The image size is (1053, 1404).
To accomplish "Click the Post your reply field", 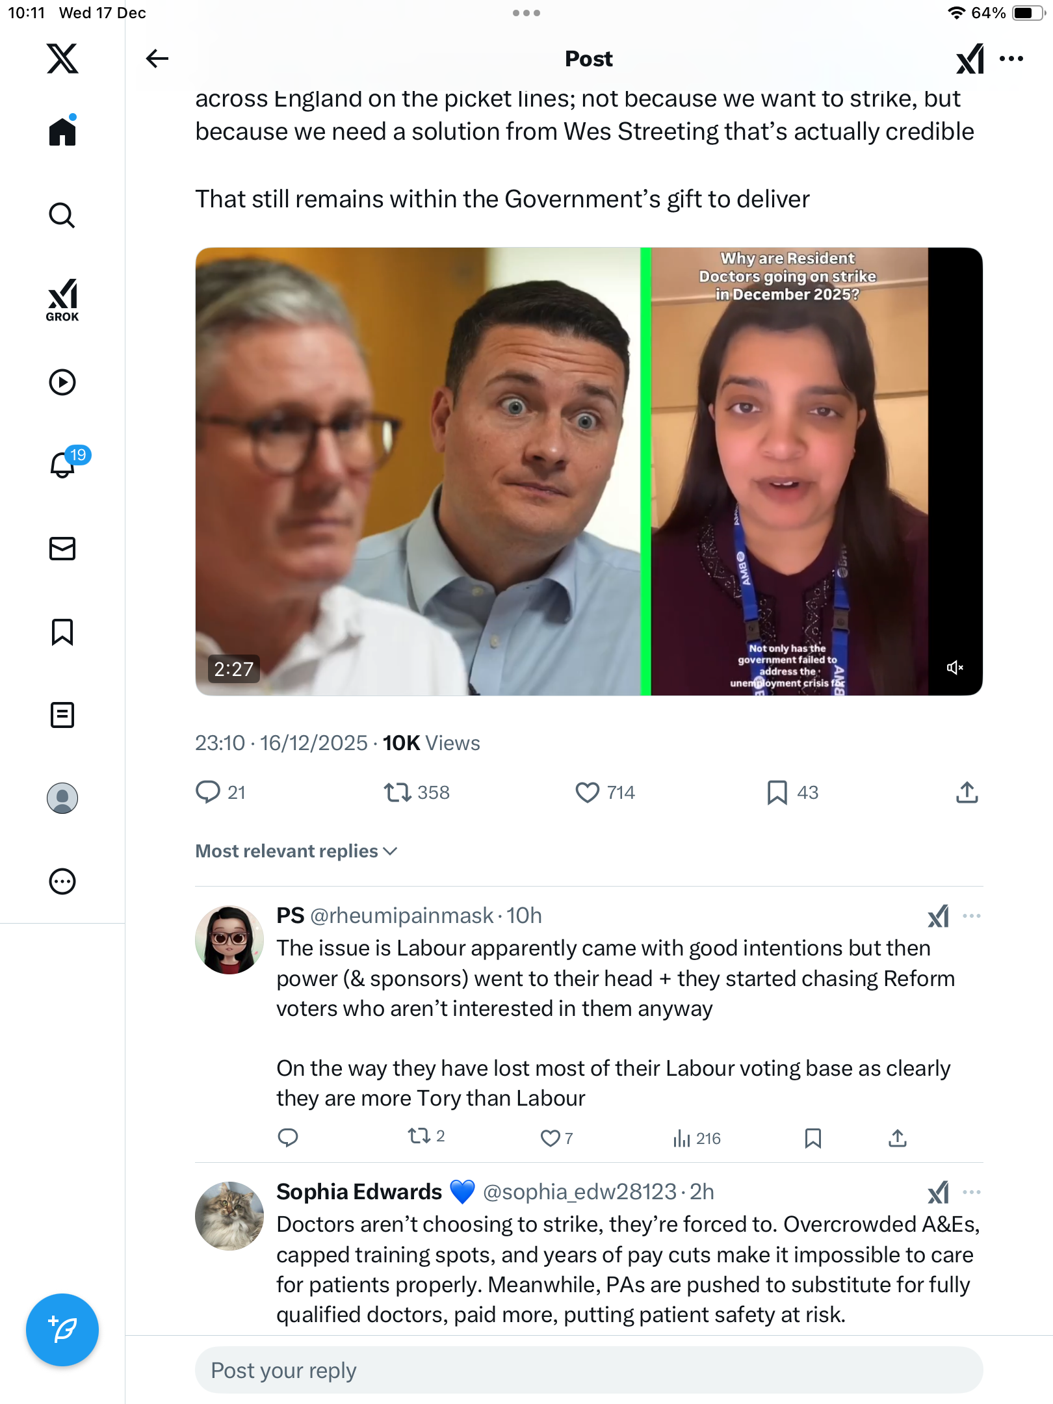I will pos(588,1370).
